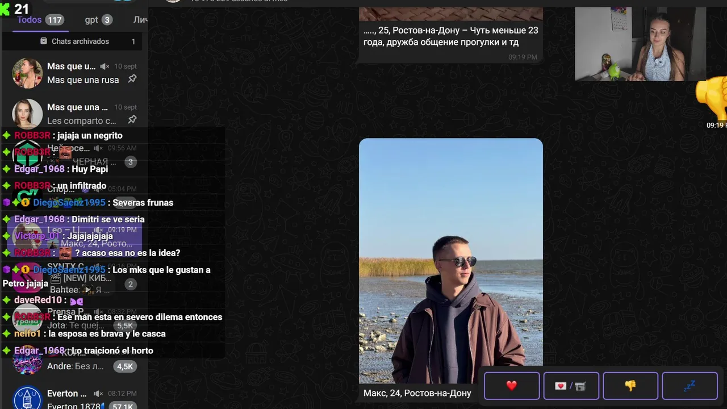Click the pin icon on the Les comparto chat
Viewport: 727px width, 409px height.
click(132, 119)
